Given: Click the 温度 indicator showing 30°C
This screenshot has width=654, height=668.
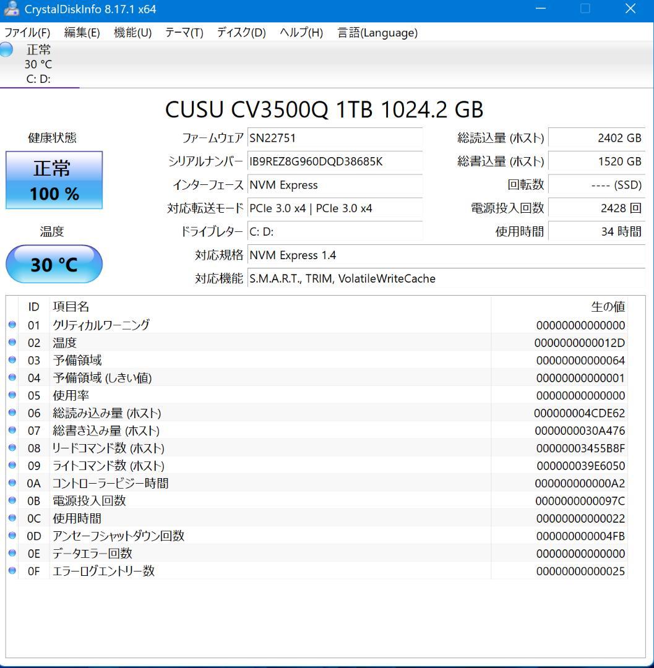Looking at the screenshot, I should tap(53, 264).
